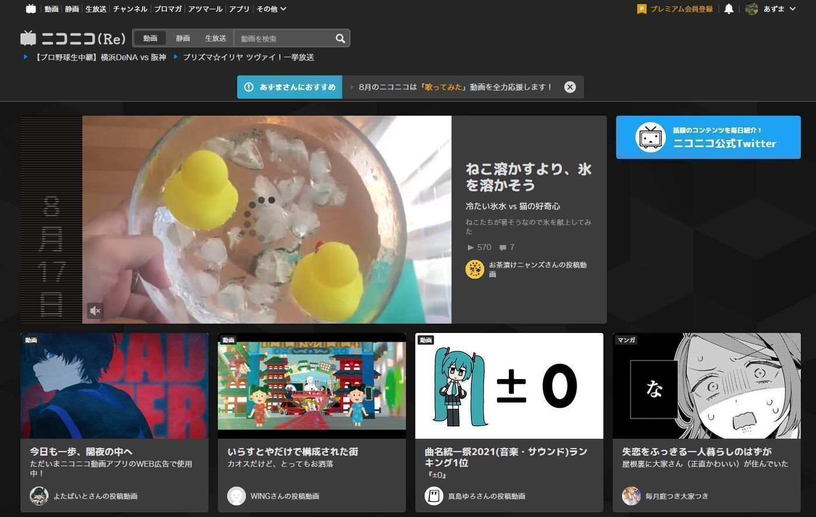Image resolution: width=816 pixels, height=517 pixels.
Task: Open the 今日も一歩、闇夜の中へ thumbnail
Action: click(114, 386)
